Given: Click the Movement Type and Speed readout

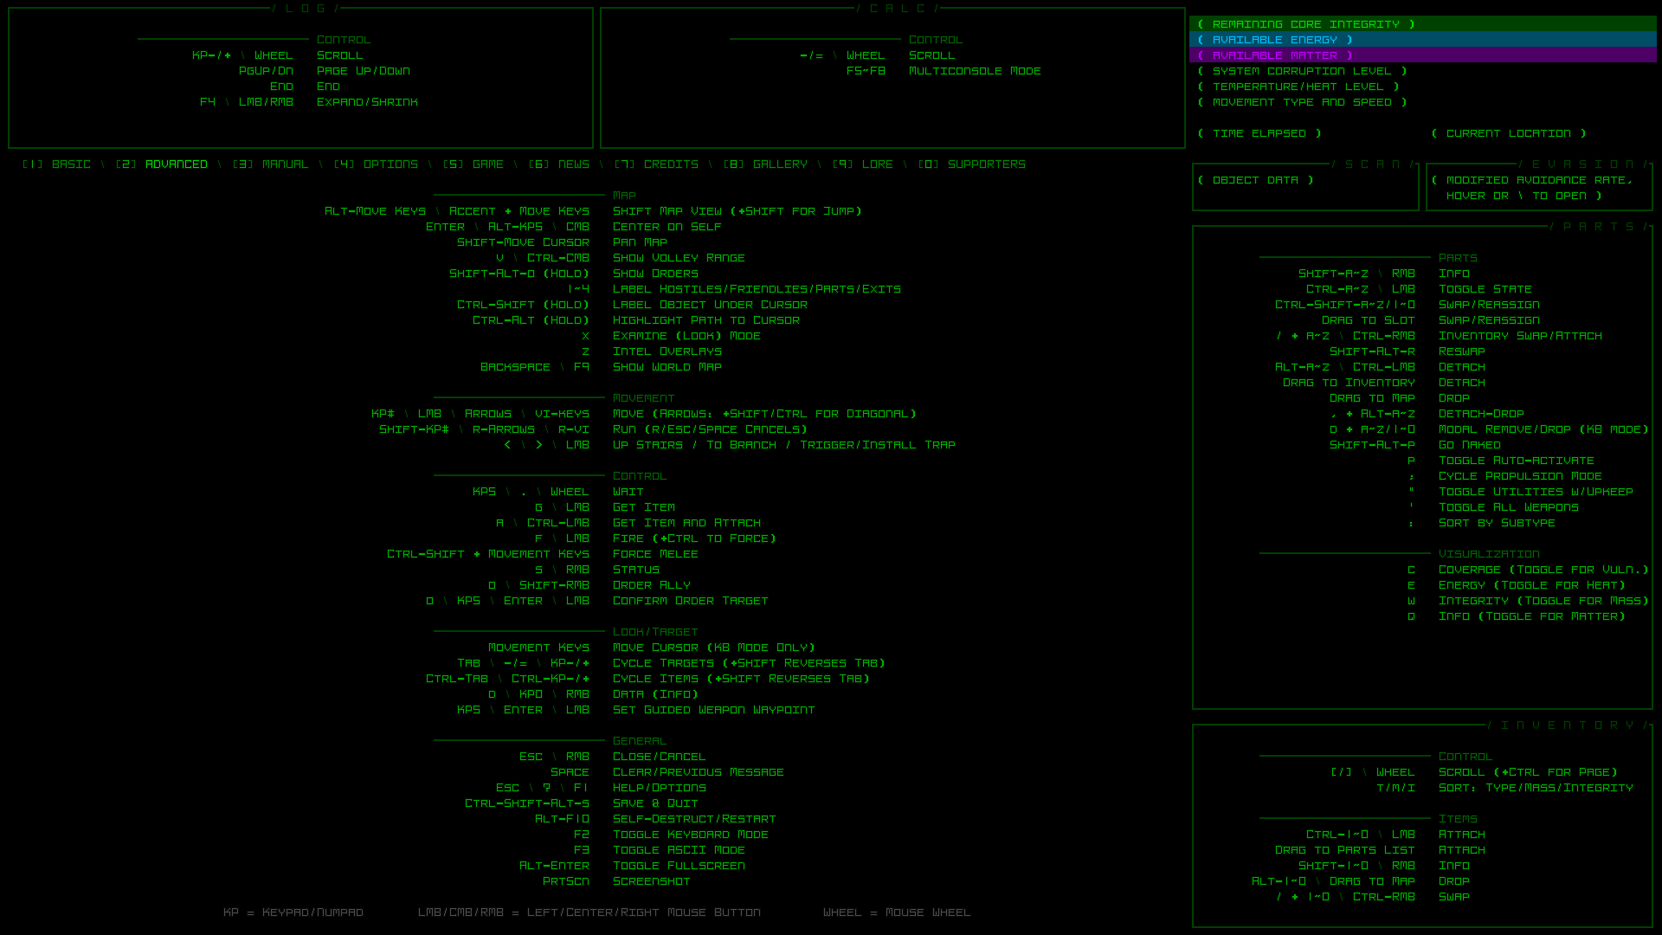Looking at the screenshot, I should 1302,102.
